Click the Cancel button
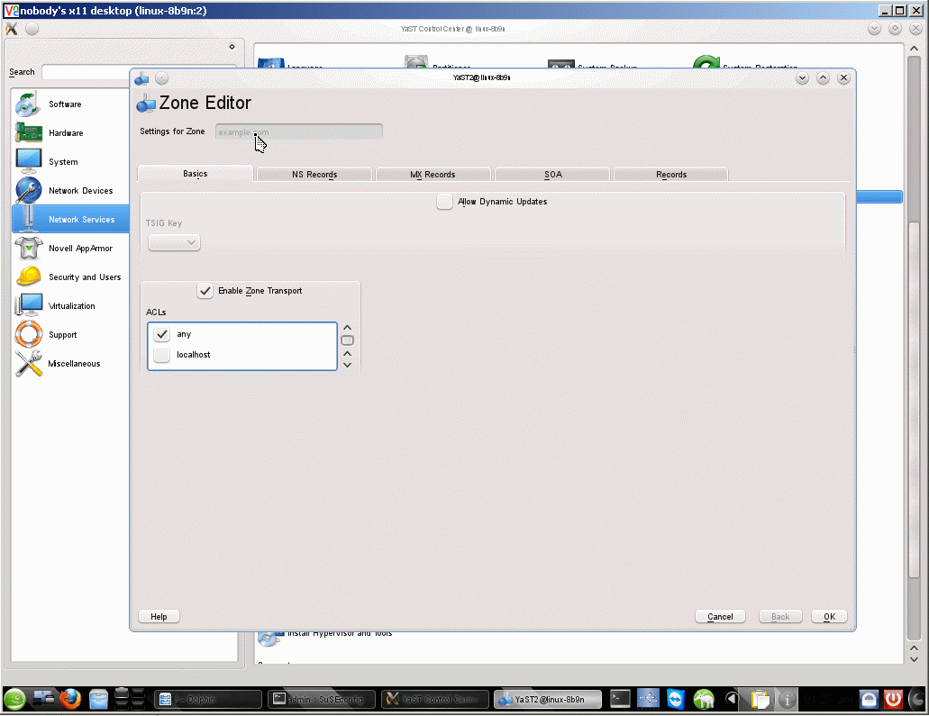This screenshot has height=716, width=929. pos(720,617)
